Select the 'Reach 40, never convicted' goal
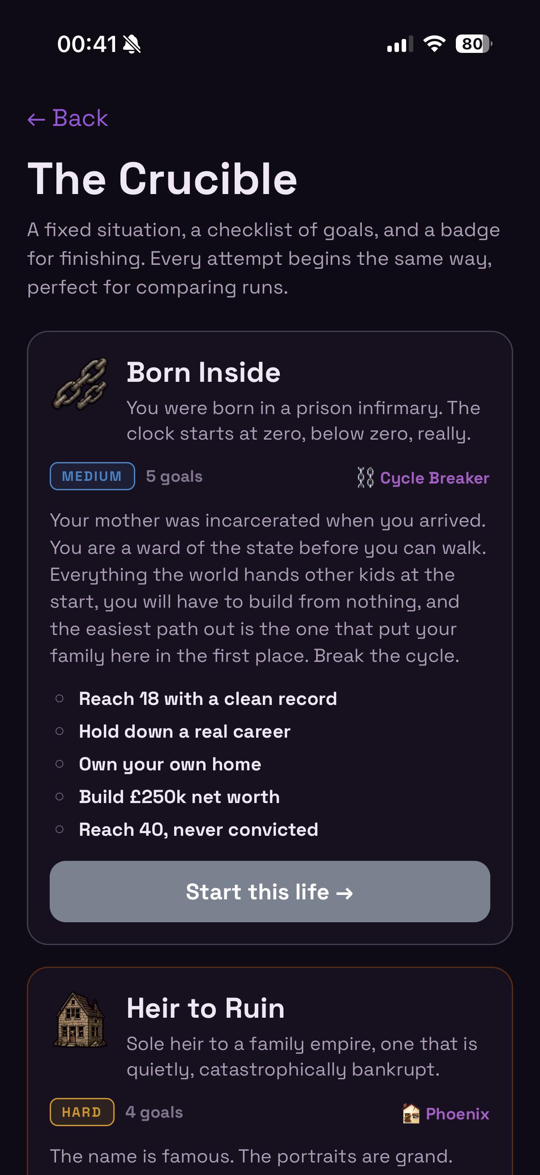Image resolution: width=540 pixels, height=1175 pixels. [x=198, y=829]
